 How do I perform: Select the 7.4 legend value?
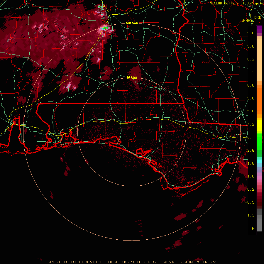251,72
